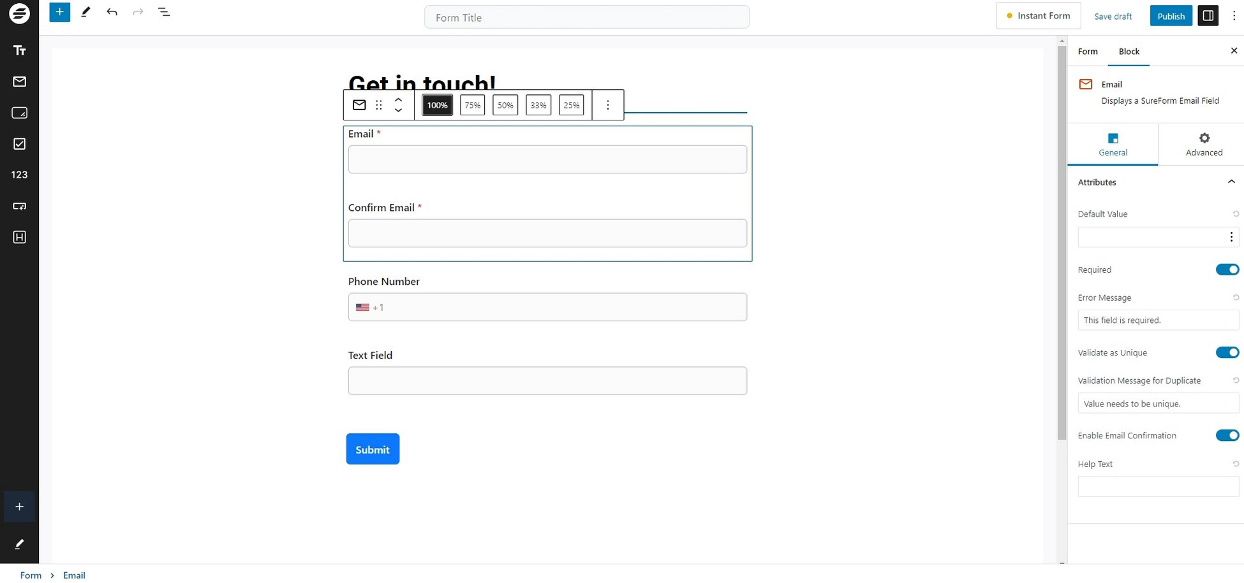
Task: Click the Confirm Email input field
Action: 547,233
